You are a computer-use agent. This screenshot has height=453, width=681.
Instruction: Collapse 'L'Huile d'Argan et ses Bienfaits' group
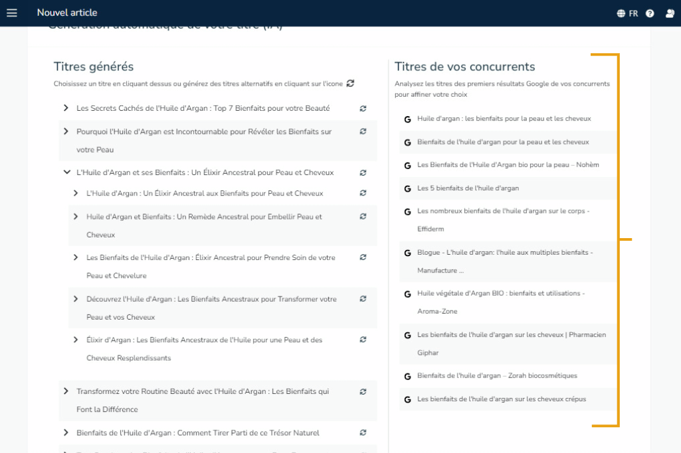point(66,172)
